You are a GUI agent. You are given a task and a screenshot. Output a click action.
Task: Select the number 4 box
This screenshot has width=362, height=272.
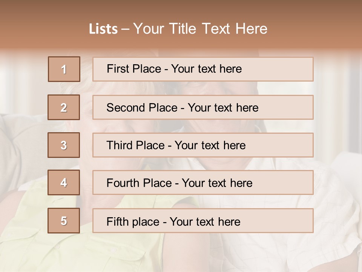(x=64, y=183)
